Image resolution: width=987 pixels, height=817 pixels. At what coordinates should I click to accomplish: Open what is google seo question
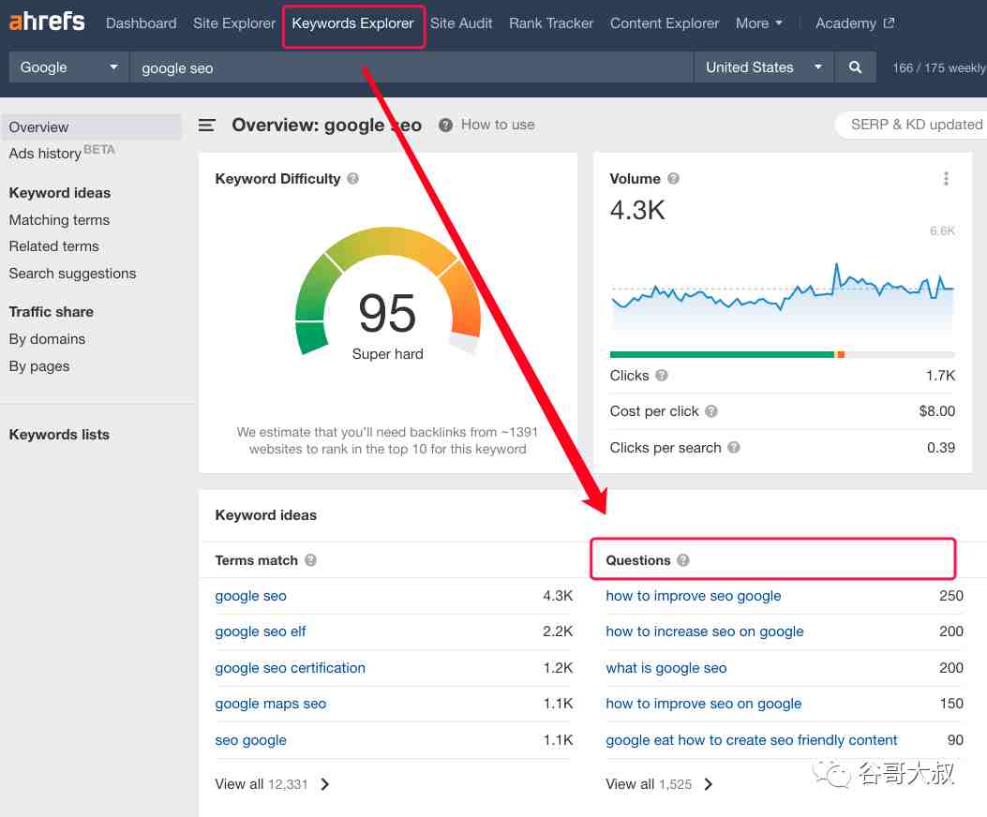point(666,668)
